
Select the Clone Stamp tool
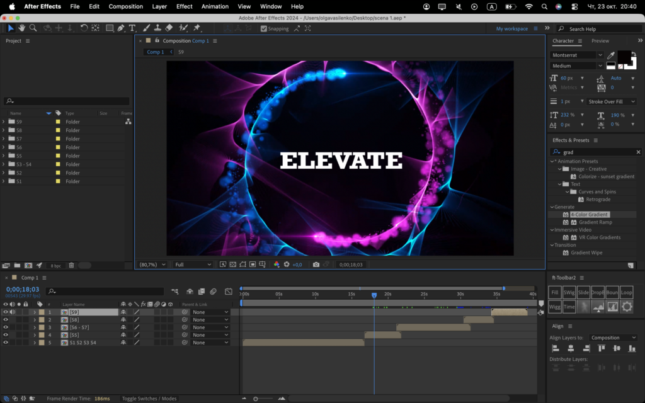tap(157, 28)
